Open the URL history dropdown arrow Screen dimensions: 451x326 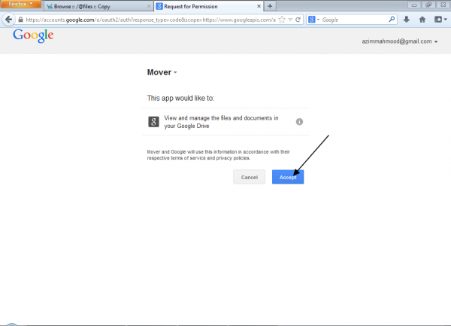click(290, 20)
